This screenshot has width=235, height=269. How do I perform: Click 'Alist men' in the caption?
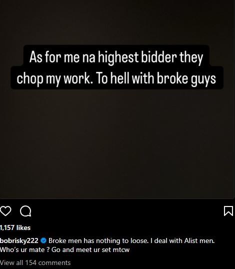(x=199, y=240)
